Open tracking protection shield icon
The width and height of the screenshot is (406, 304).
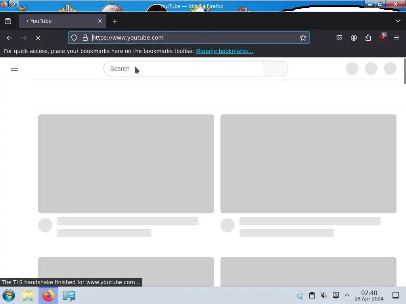(x=74, y=38)
